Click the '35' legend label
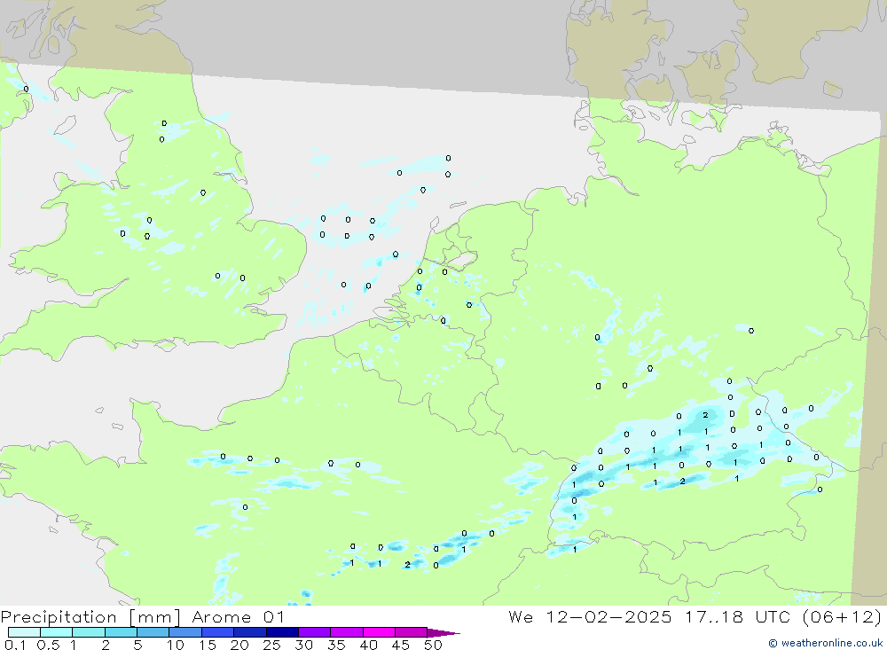This screenshot has width=887, height=650. 336,645
